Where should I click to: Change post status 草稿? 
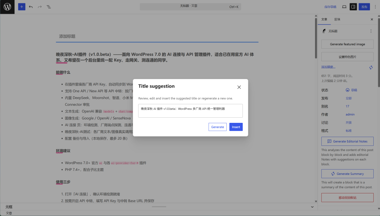[x=351, y=90]
